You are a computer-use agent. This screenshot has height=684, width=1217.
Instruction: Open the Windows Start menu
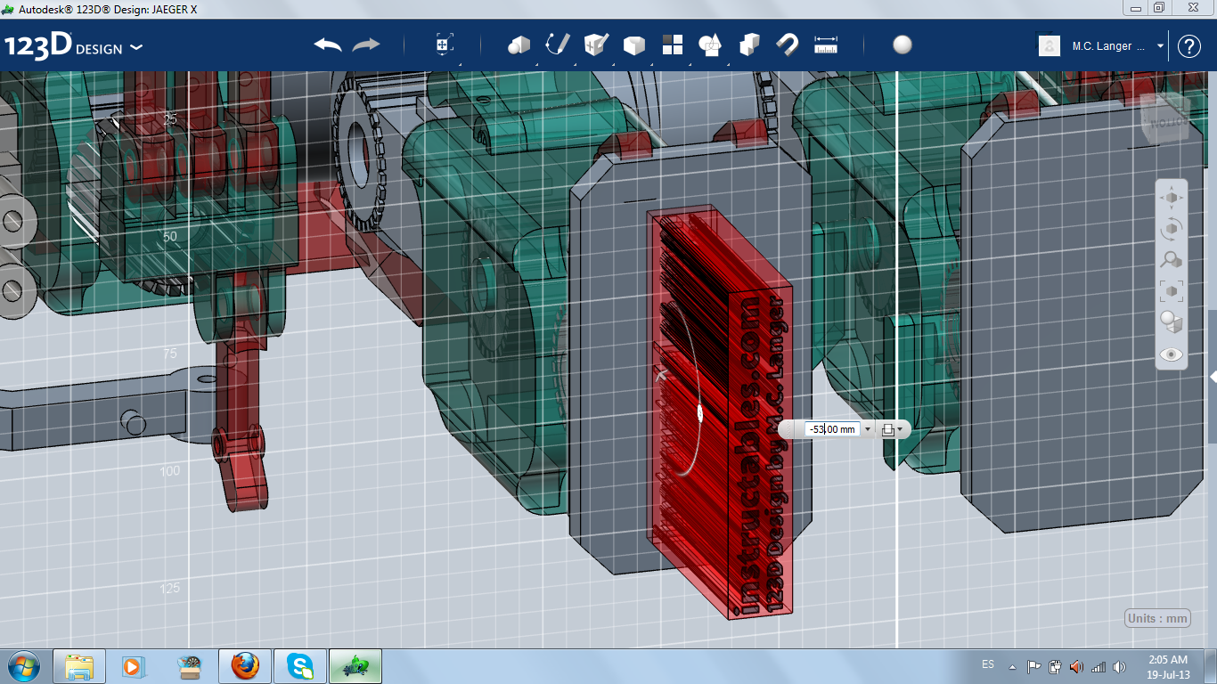coord(22,666)
